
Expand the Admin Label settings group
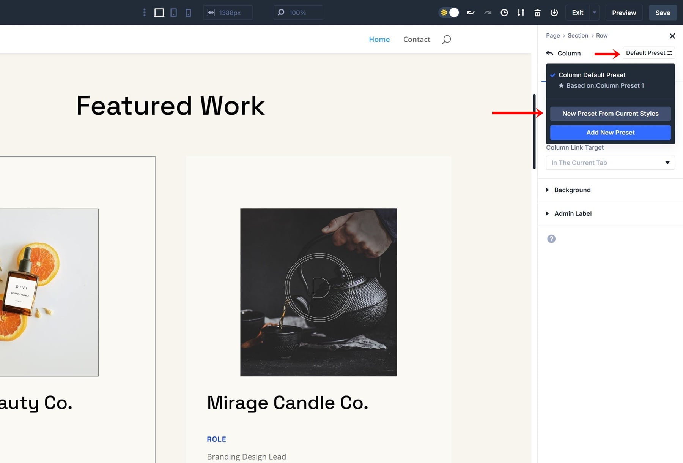573,213
